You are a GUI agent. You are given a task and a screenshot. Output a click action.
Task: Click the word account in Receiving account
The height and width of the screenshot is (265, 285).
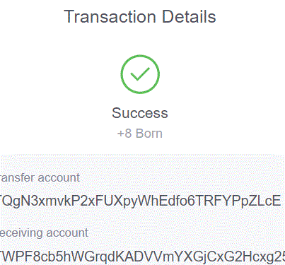point(67,233)
